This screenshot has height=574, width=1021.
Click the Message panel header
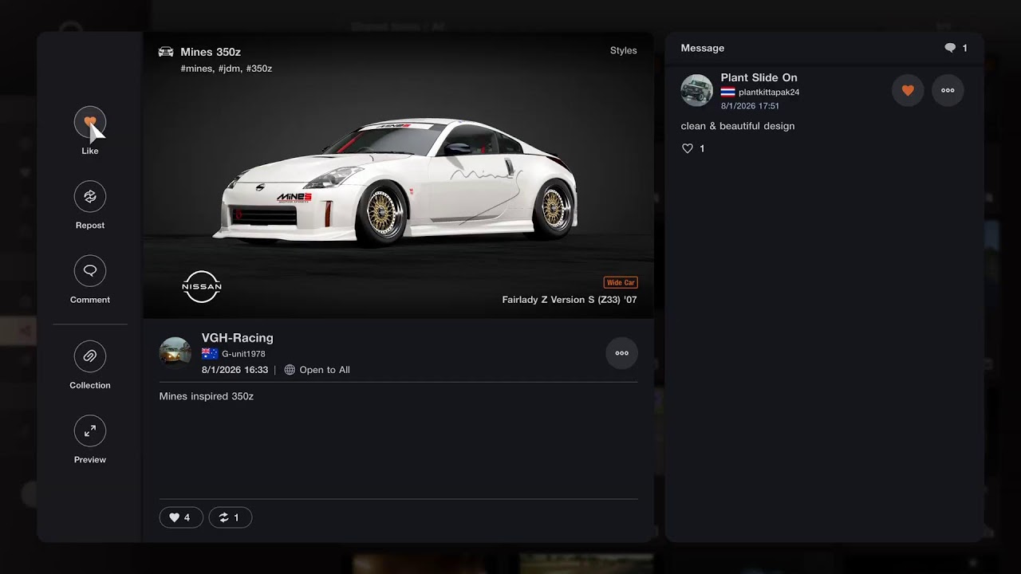tap(703, 48)
